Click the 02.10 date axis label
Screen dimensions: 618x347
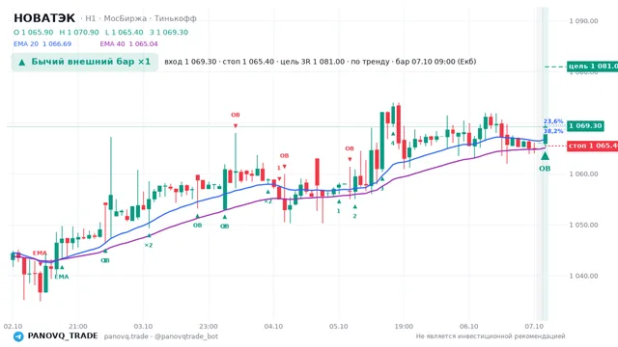[13, 327]
